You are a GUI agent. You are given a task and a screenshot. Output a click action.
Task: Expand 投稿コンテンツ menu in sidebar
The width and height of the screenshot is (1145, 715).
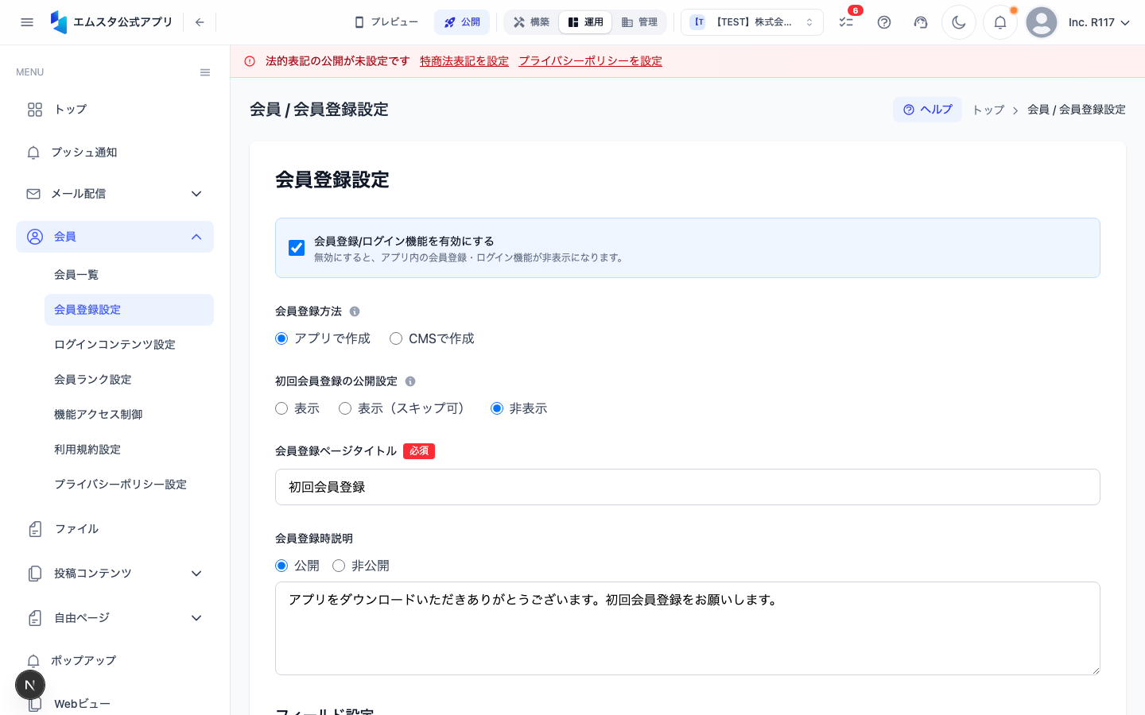point(114,574)
